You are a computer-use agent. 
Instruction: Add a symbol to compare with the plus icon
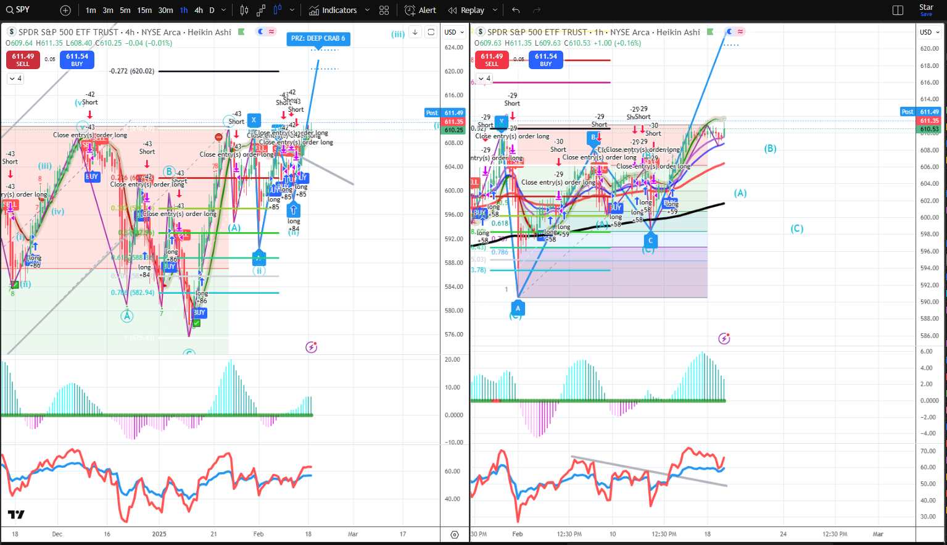click(65, 10)
